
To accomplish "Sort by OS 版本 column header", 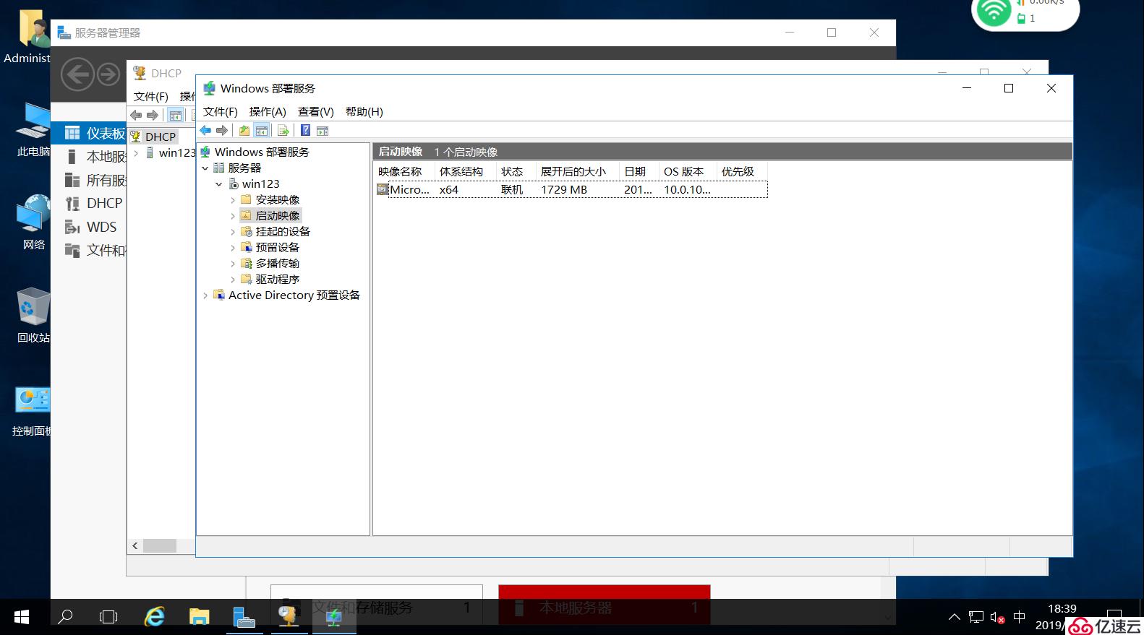I will 688,172.
